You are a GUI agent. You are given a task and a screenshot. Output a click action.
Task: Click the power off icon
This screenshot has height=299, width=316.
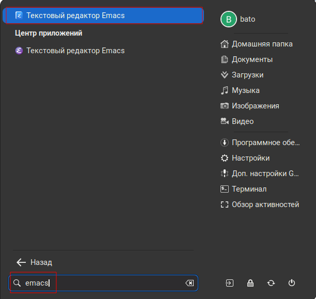[x=292, y=283]
